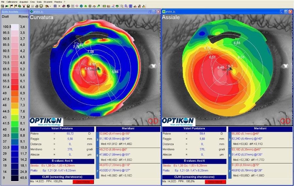The image size is (294, 186).
Task: Click the eraser icon in the toolbar
Action: [x=63, y=6]
